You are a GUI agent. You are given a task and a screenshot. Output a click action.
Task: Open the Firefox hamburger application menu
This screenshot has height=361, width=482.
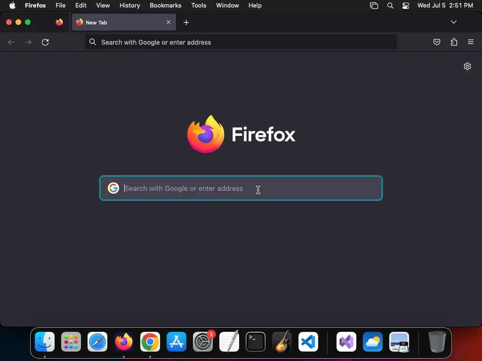[x=471, y=42]
